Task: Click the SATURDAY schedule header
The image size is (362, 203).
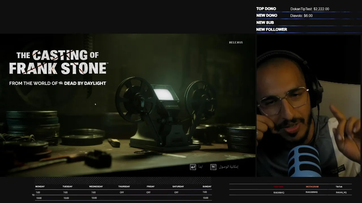Action: point(178,186)
